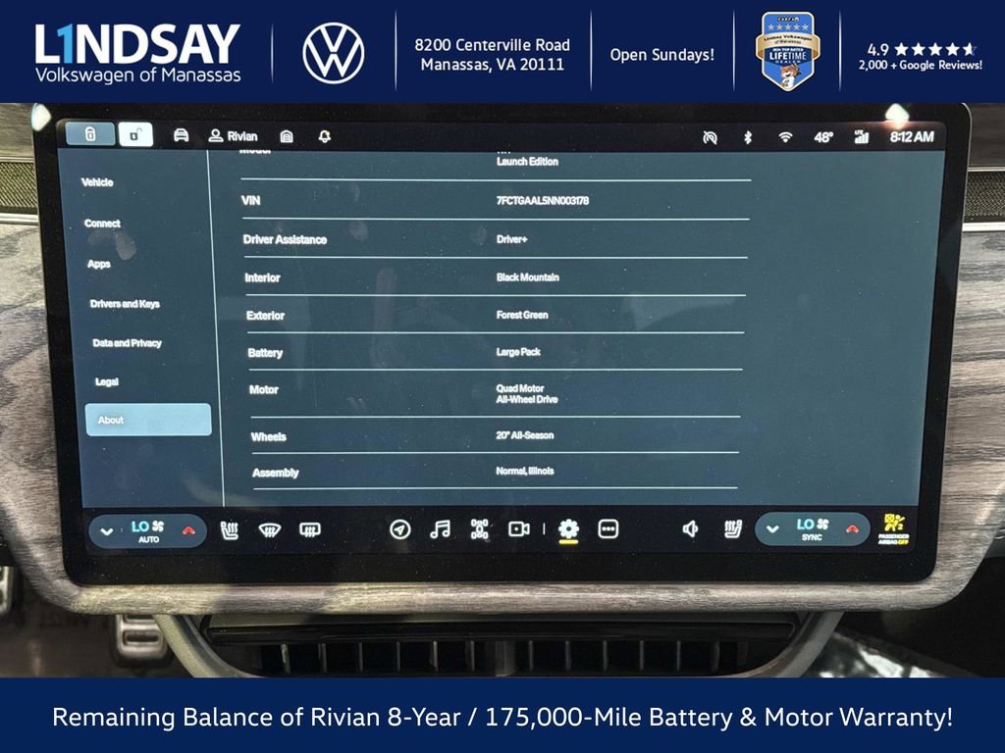Select the driver seat heater icon
The height and width of the screenshot is (753, 1005).
(229, 528)
